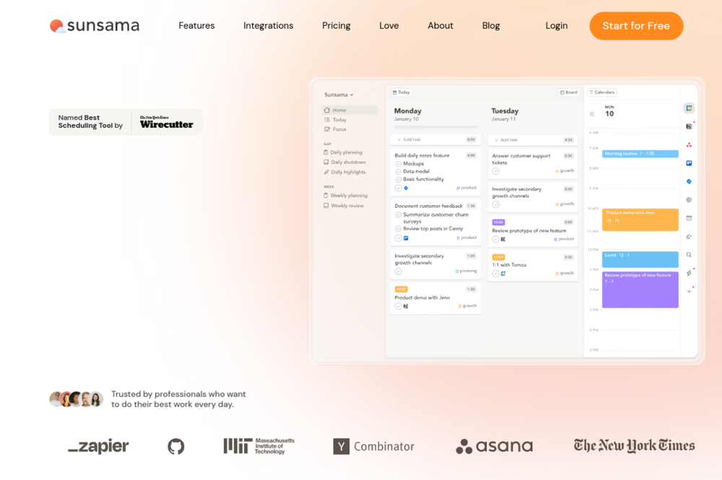
Task: Click the Sunsama logo in the header
Action: (x=95, y=26)
